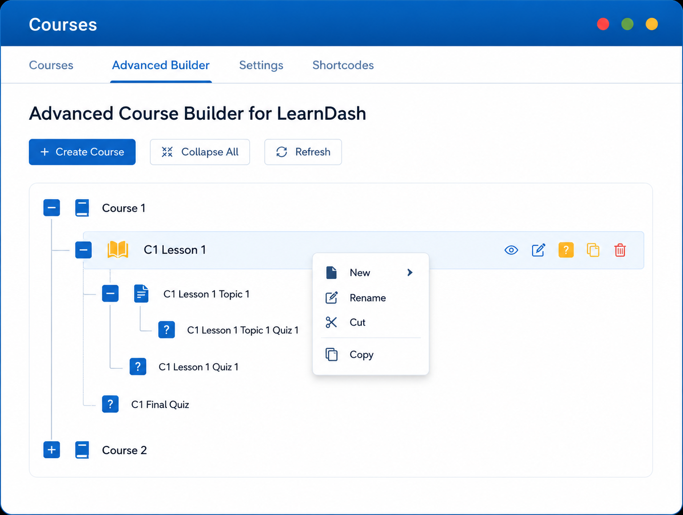Click quiz icon beside C1 Lesson 1 Topic 1 Quiz 1

click(x=166, y=330)
